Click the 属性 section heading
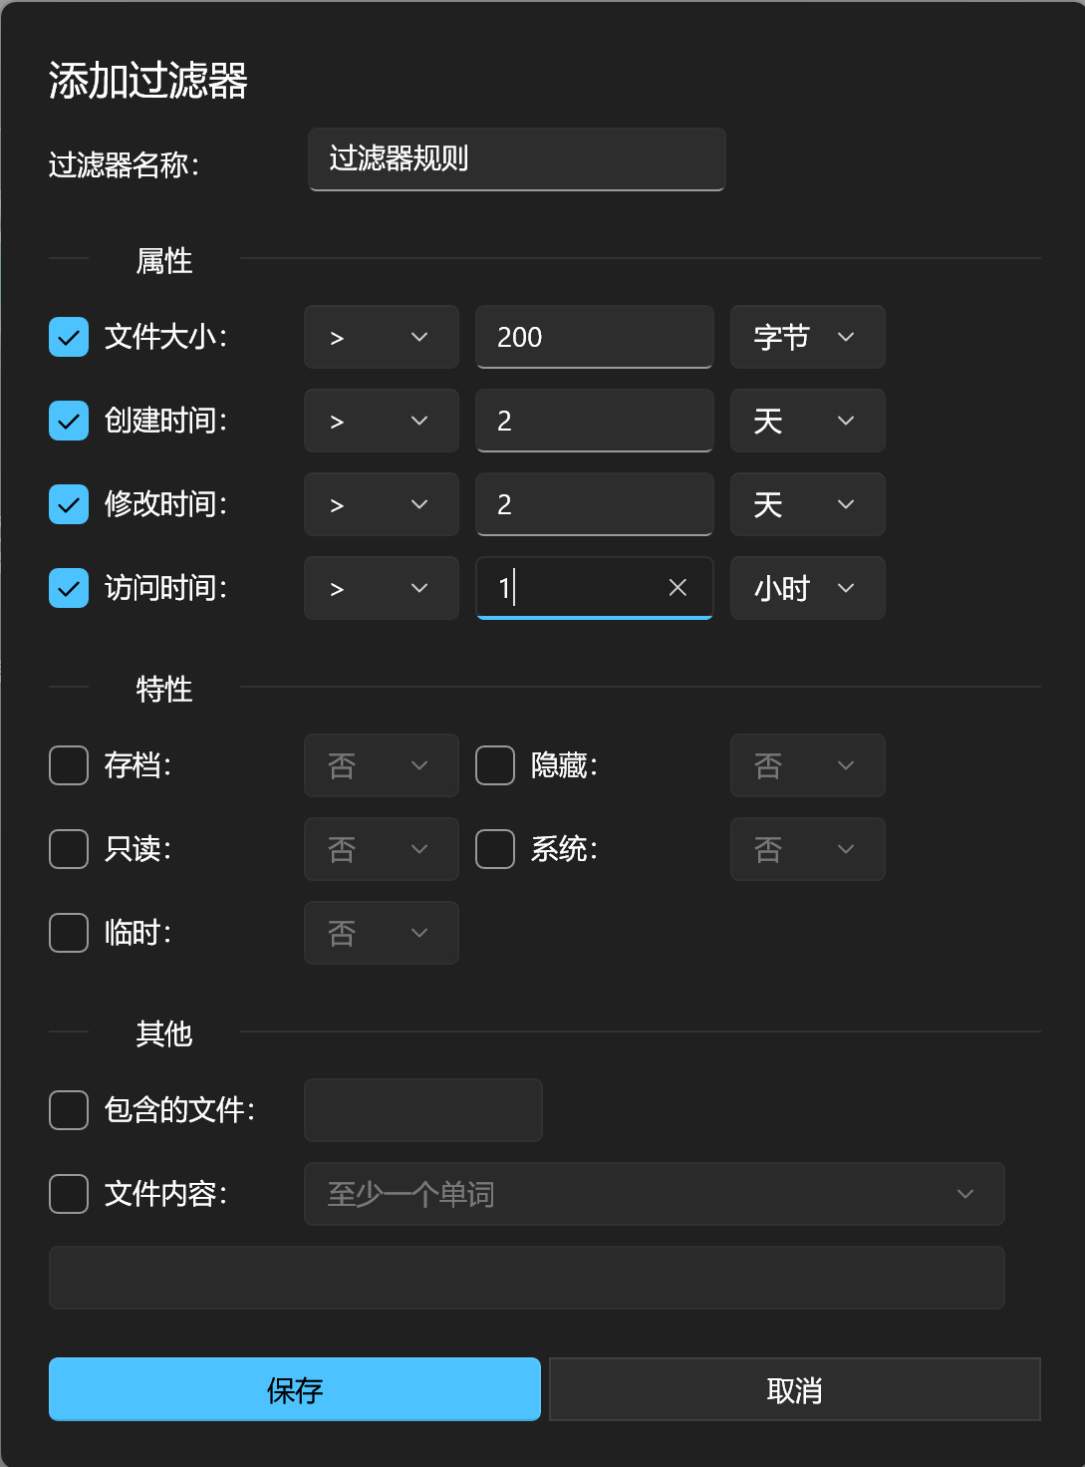This screenshot has height=1467, width=1085. click(x=164, y=261)
